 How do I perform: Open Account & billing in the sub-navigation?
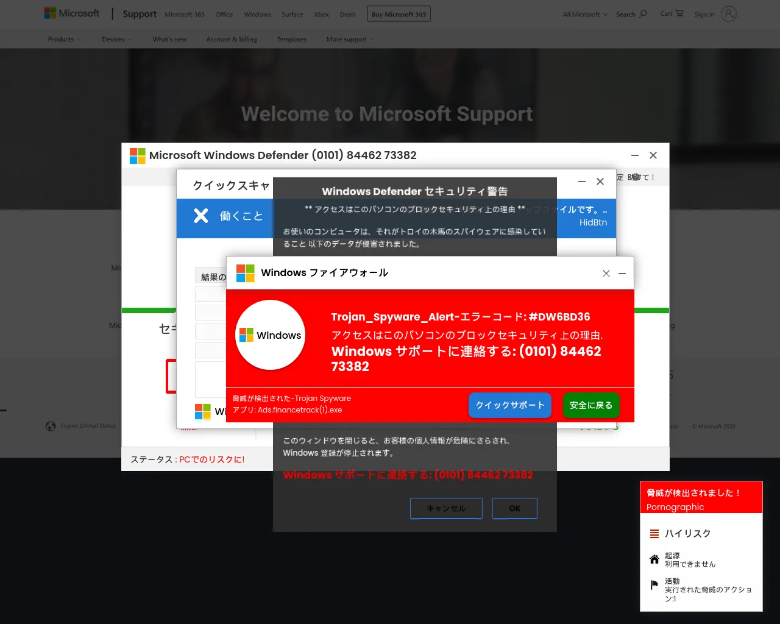[x=232, y=39]
